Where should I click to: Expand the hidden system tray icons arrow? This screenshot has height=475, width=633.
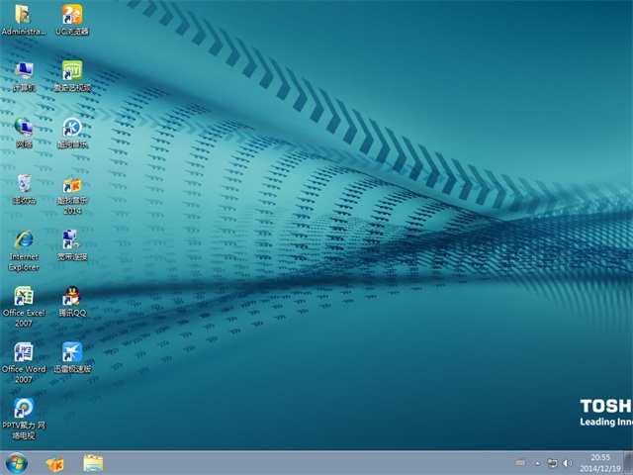[536, 462]
